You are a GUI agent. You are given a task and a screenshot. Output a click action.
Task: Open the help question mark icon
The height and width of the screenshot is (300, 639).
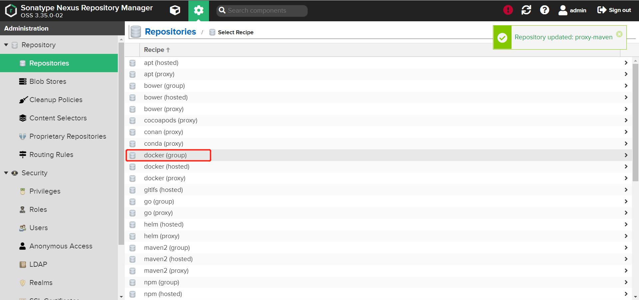coord(544,10)
